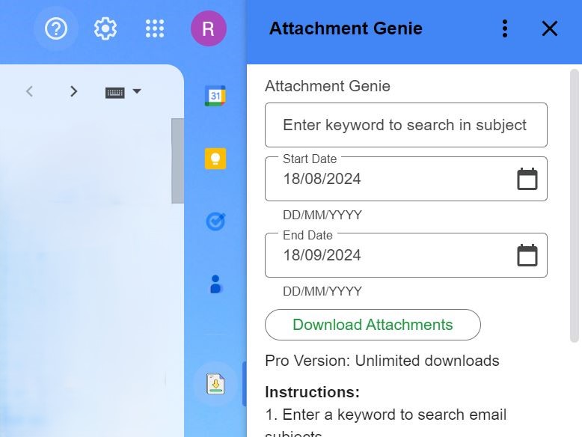
Task: Open Gmail settings gear
Action: click(105, 28)
